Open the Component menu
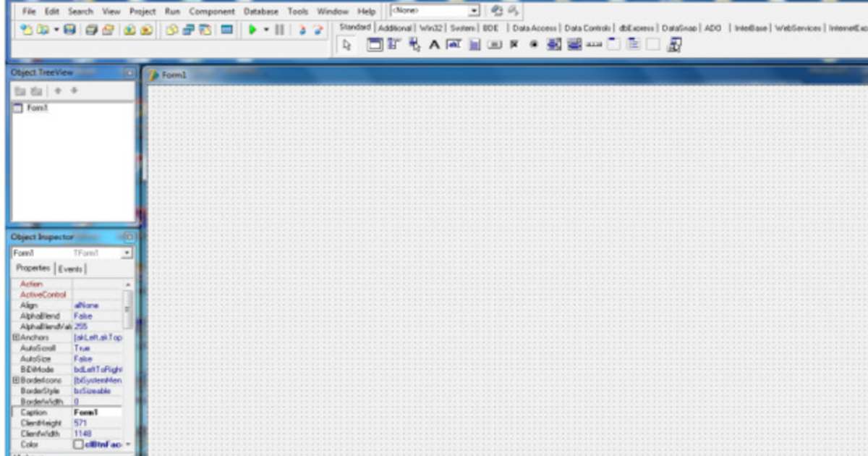Screen dimensions: 868x456 point(212,12)
